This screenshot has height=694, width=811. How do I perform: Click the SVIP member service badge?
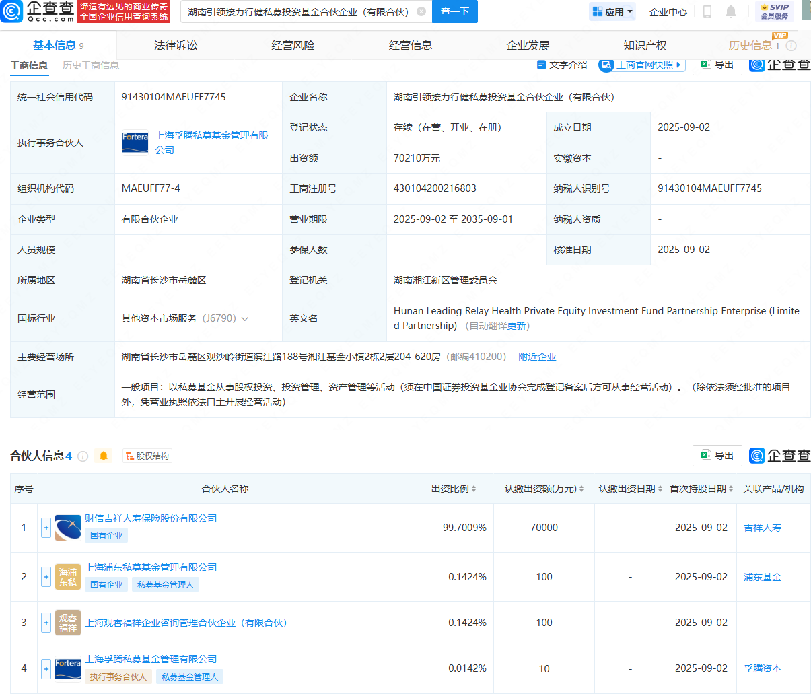[774, 11]
